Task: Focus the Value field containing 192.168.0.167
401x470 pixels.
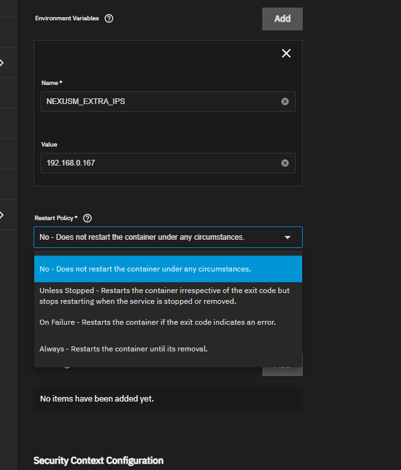Action: 168,163
